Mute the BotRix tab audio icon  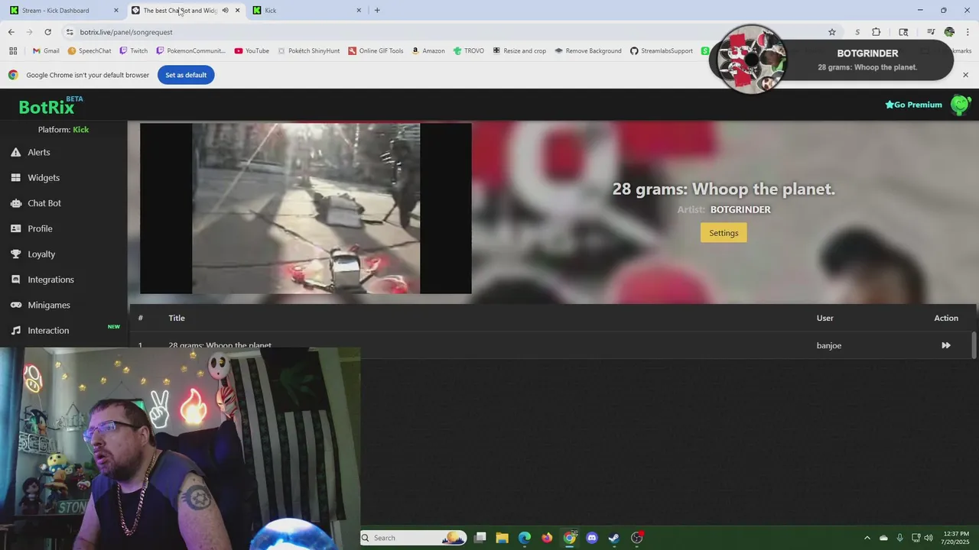pyautogui.click(x=225, y=11)
